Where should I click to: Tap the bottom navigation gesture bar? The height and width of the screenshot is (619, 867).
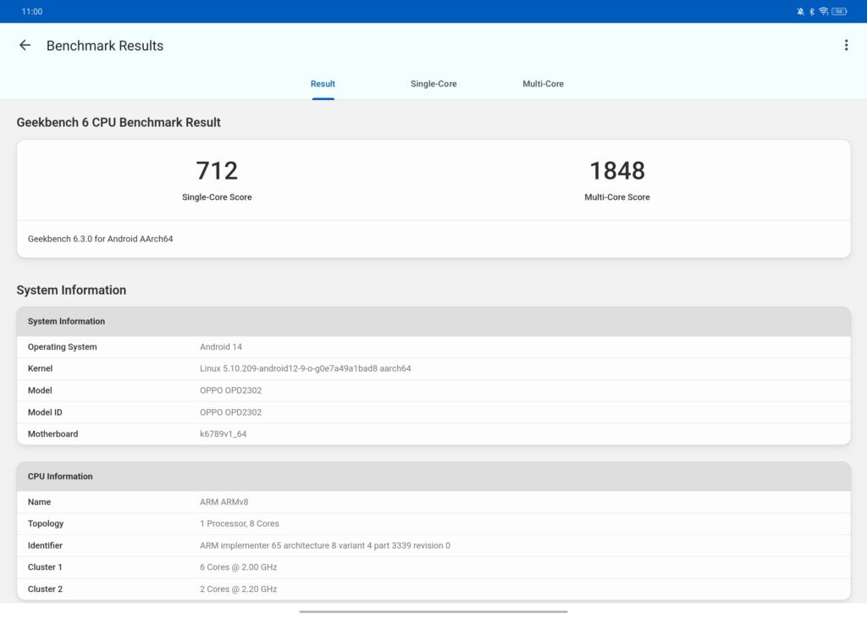coord(433,611)
